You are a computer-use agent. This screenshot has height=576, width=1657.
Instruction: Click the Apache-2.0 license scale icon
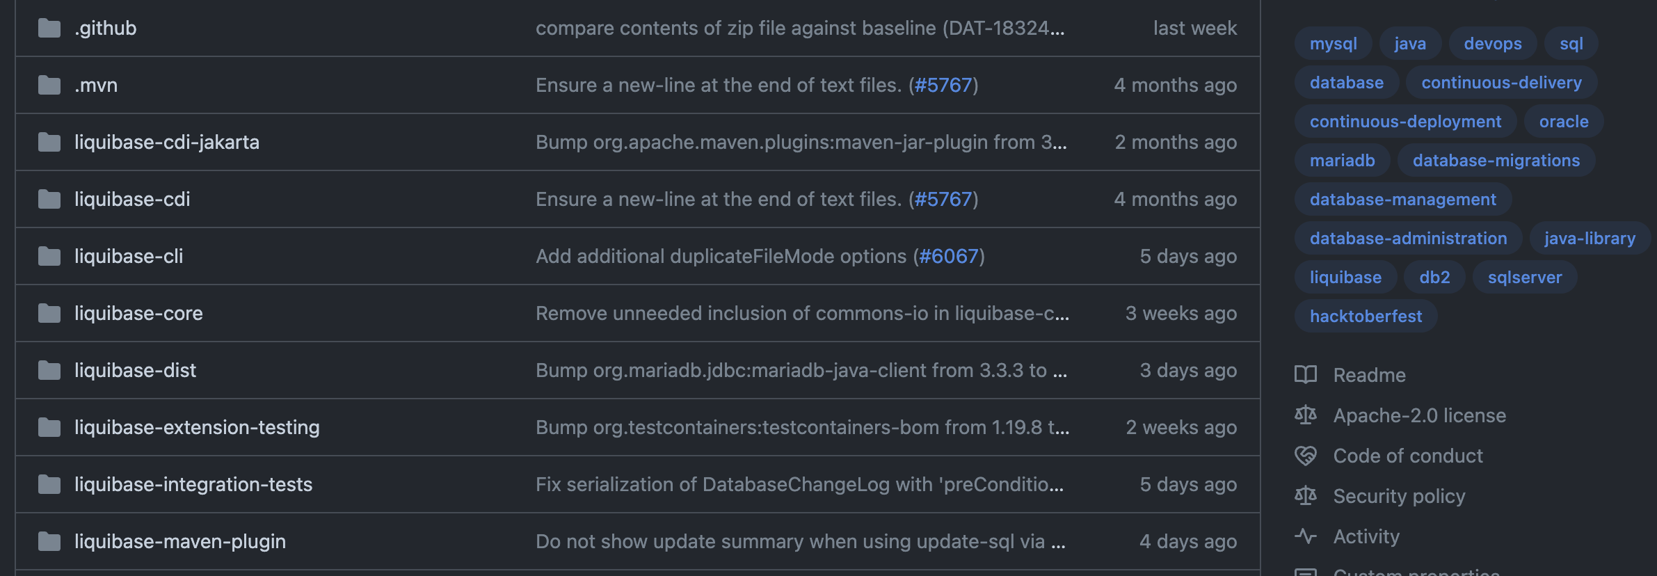(1306, 415)
